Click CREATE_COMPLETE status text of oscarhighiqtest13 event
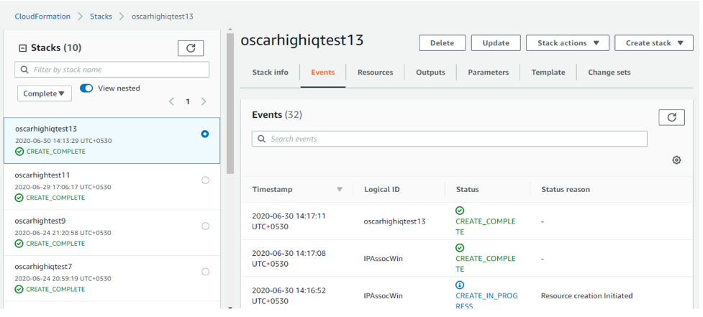The height and width of the screenshot is (317, 703). 486,226
